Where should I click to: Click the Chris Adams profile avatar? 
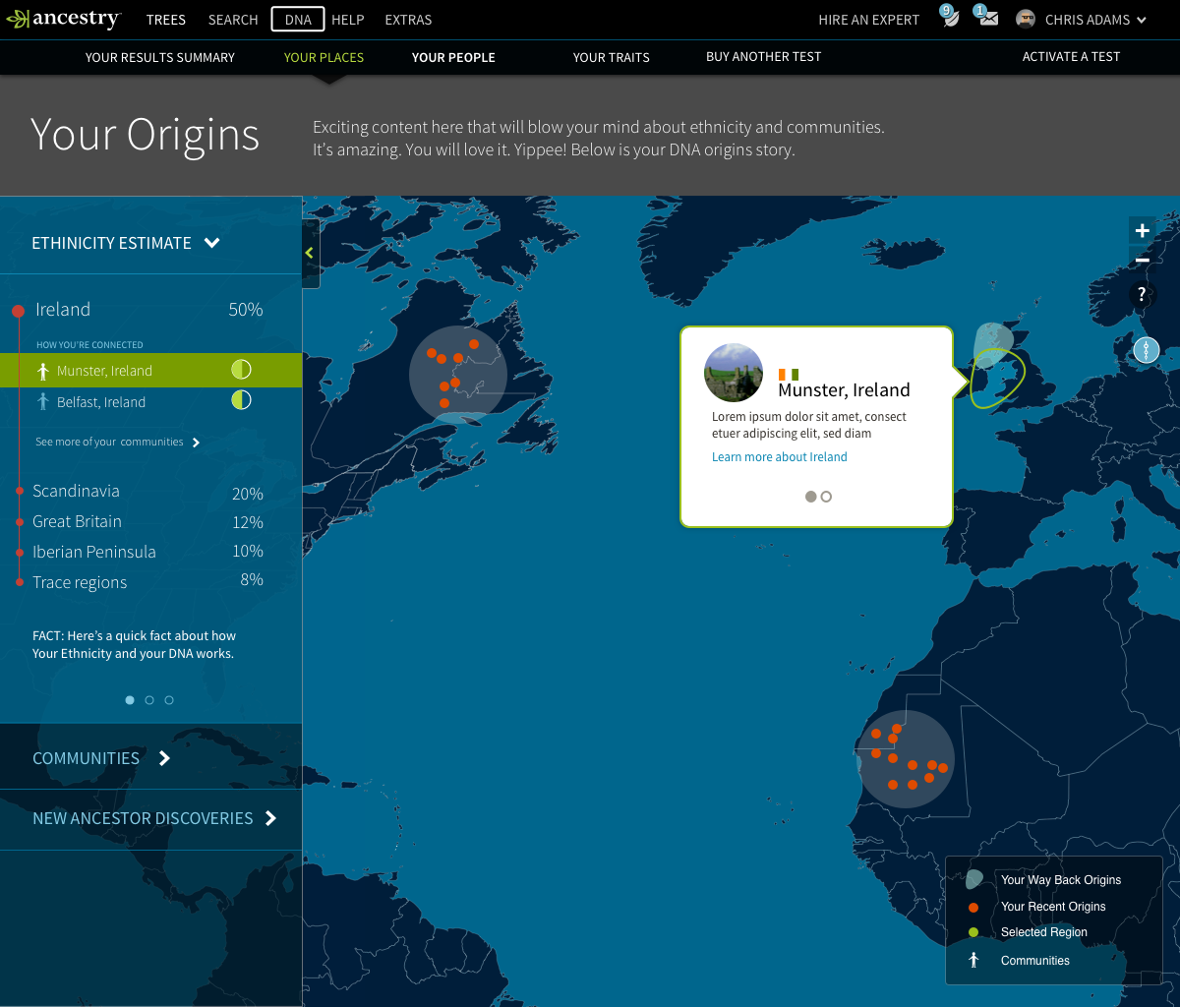coord(1026,19)
